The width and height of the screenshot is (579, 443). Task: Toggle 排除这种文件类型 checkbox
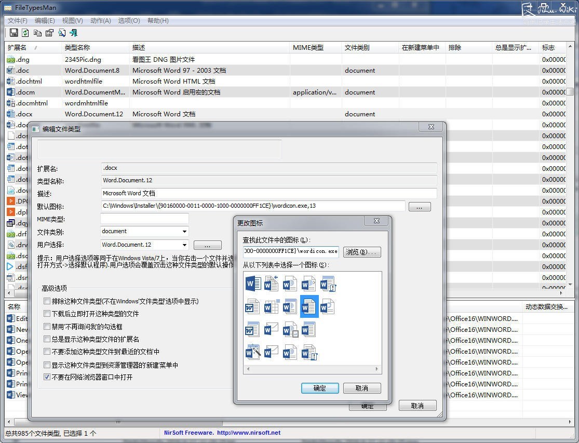[x=47, y=301]
